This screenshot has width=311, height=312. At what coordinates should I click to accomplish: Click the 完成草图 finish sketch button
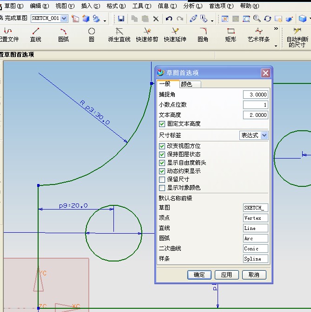coord(13,18)
